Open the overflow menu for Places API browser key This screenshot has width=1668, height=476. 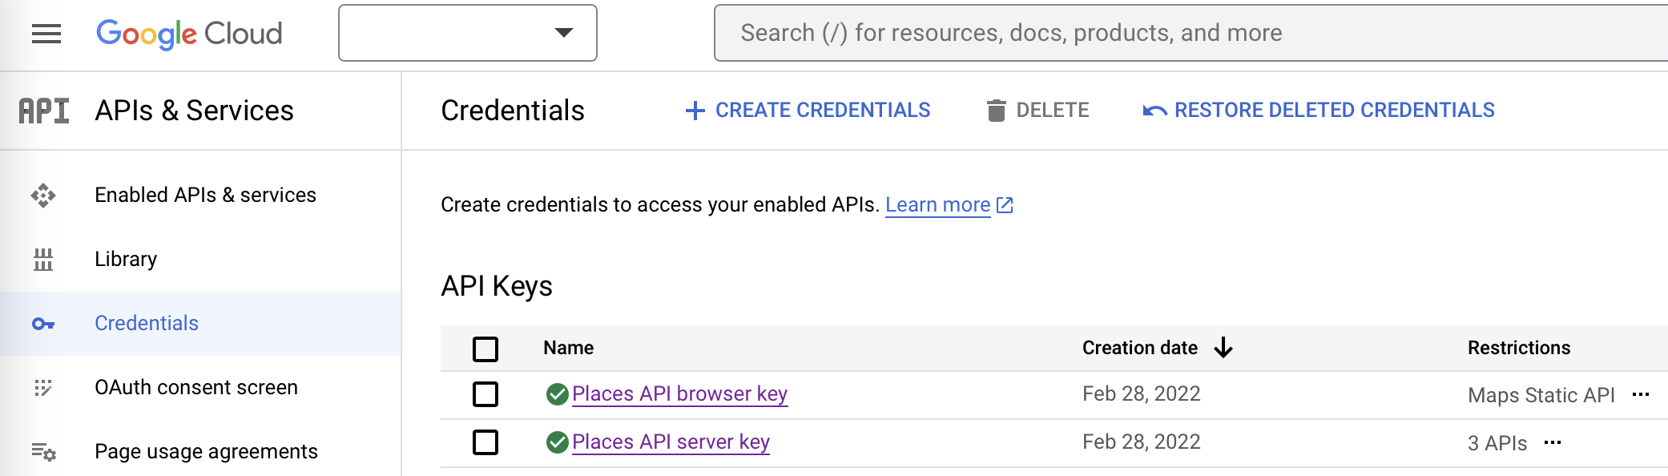(1642, 393)
